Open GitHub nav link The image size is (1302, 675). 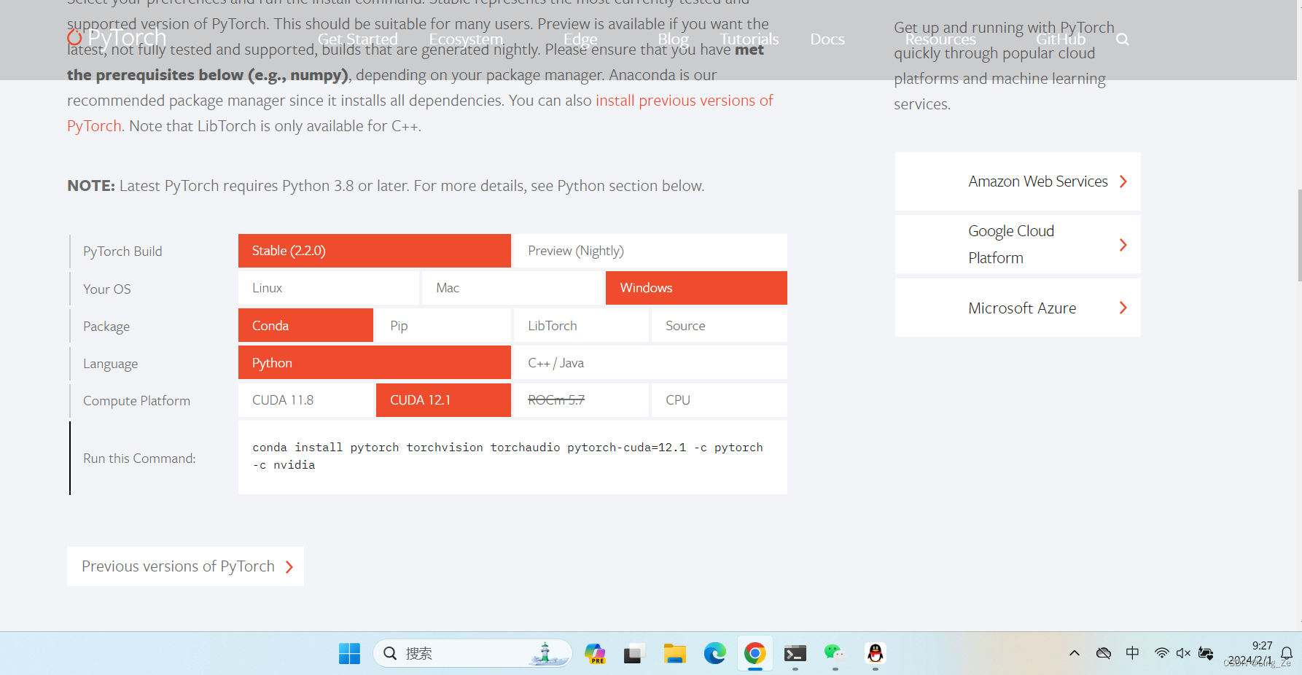[1061, 39]
